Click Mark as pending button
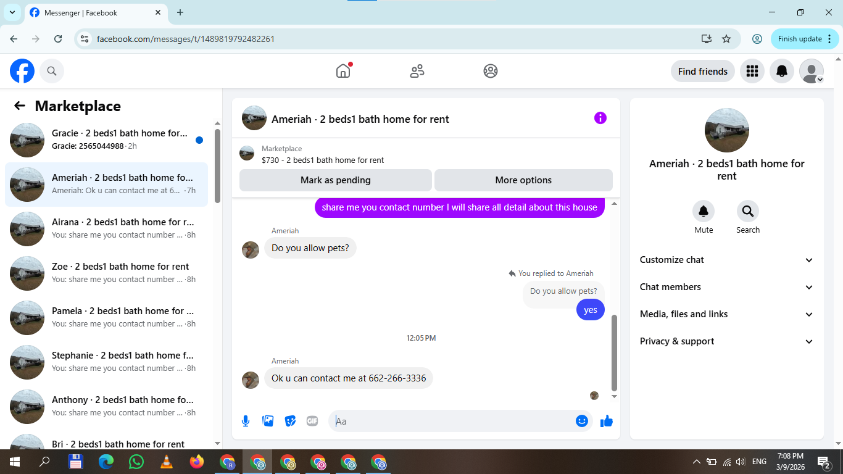Viewport: 843px width, 474px height. pos(336,180)
